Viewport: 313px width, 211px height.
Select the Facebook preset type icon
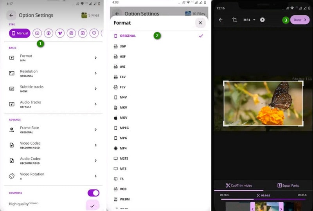point(49,33)
